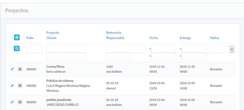Click the Cliente column header

click(51, 38)
